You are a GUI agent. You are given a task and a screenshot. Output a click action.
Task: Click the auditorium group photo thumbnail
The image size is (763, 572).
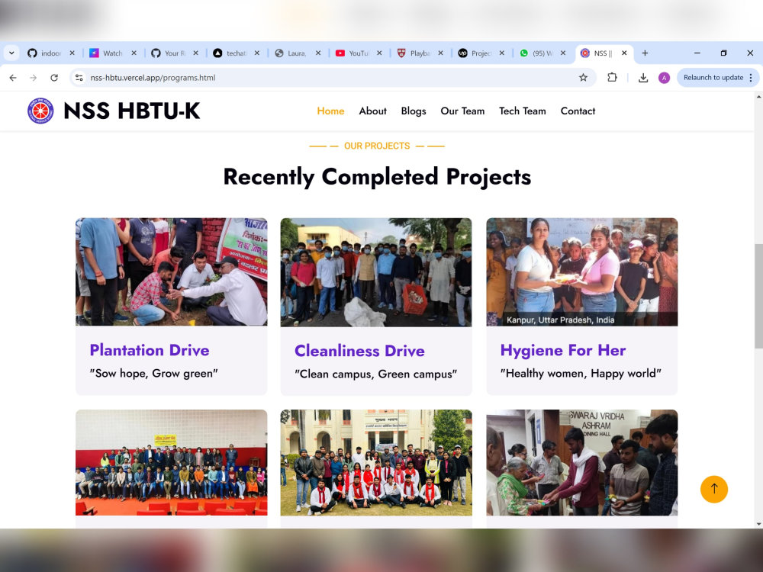171,463
